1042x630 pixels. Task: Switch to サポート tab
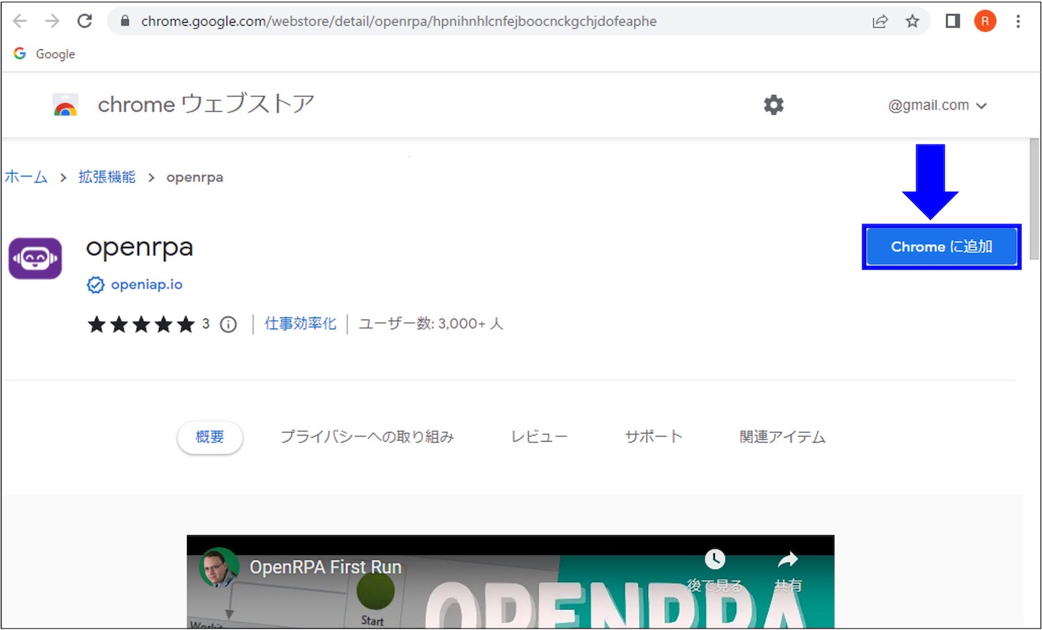click(654, 437)
